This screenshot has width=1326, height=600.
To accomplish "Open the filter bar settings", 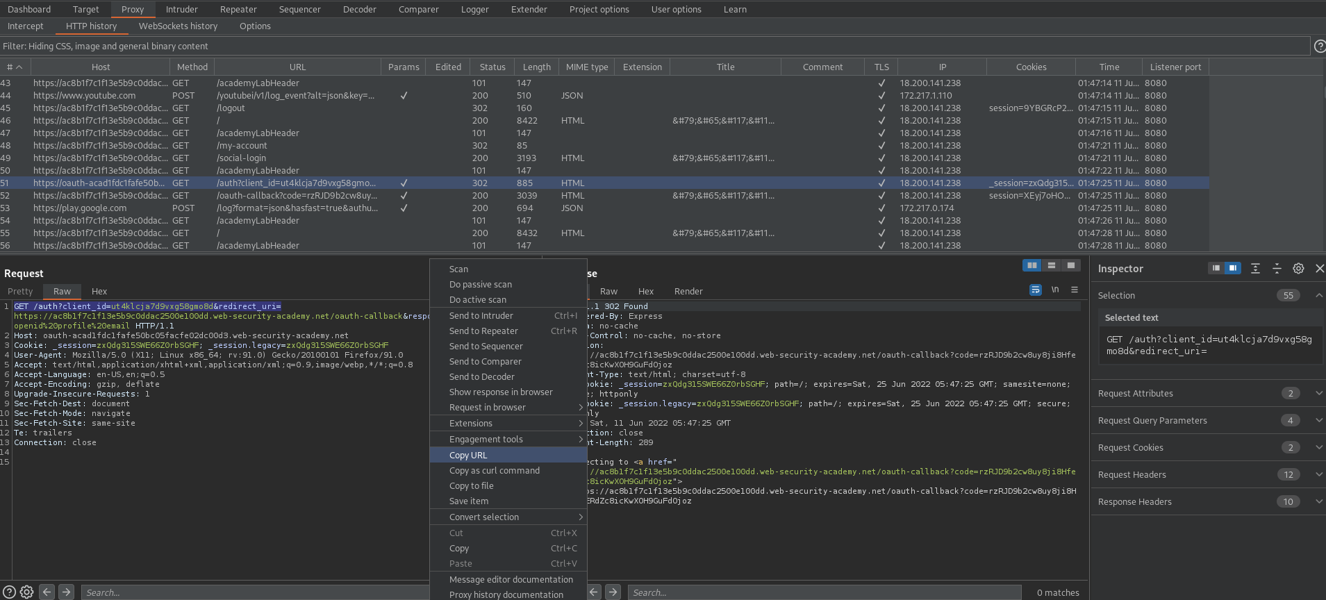I will tap(655, 46).
